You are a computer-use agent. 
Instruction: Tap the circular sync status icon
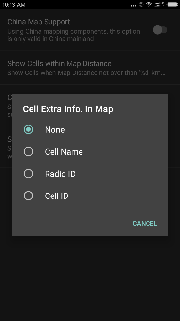coord(141,4)
